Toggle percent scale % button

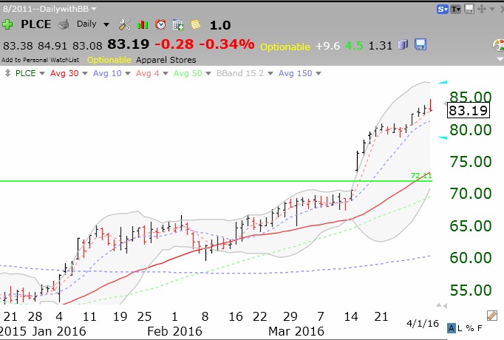[470, 327]
